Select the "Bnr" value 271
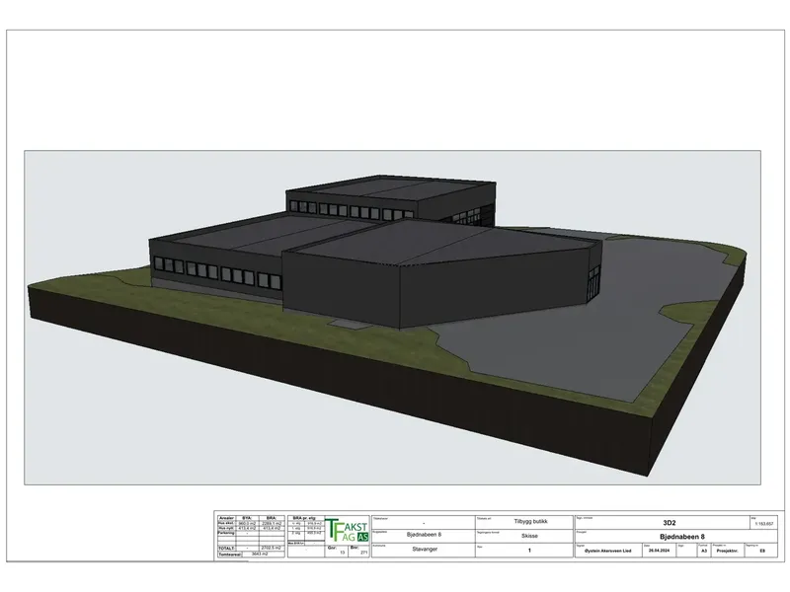The image size is (790, 592). (363, 553)
